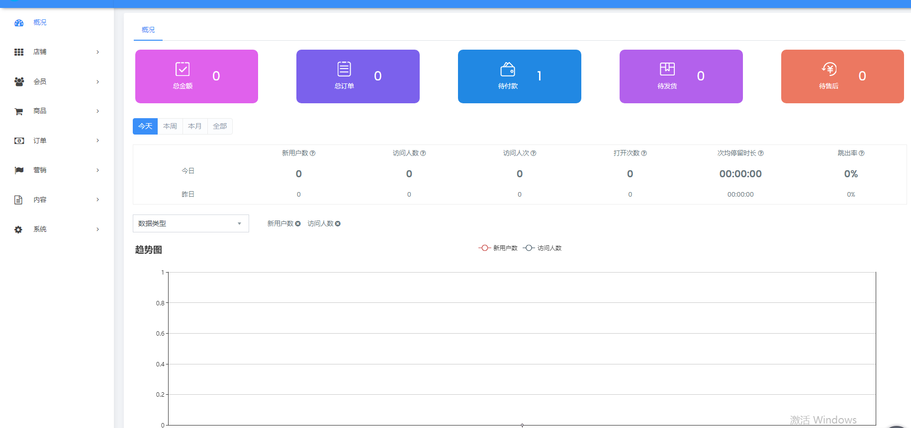Click the 订单 money icon
This screenshot has width=911, height=428.
coord(19,141)
